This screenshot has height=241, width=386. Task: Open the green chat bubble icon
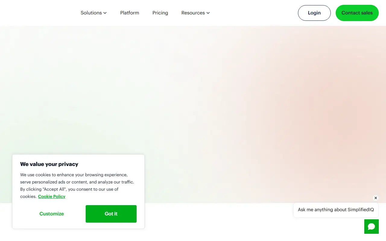coord(371,227)
